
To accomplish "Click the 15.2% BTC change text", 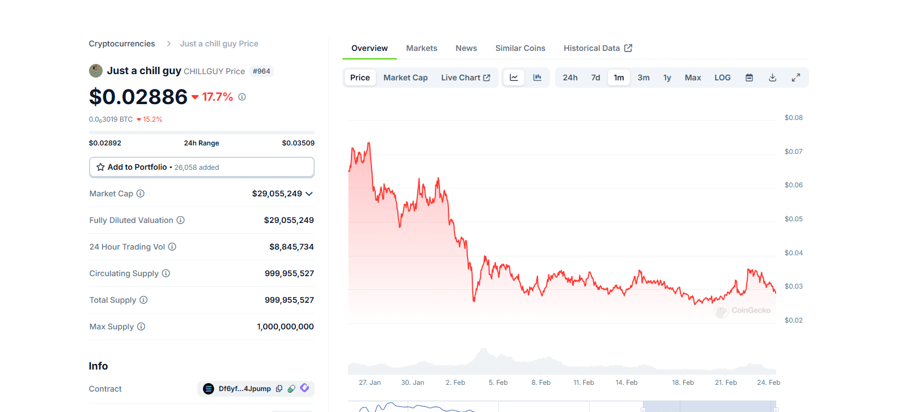I will tap(153, 119).
